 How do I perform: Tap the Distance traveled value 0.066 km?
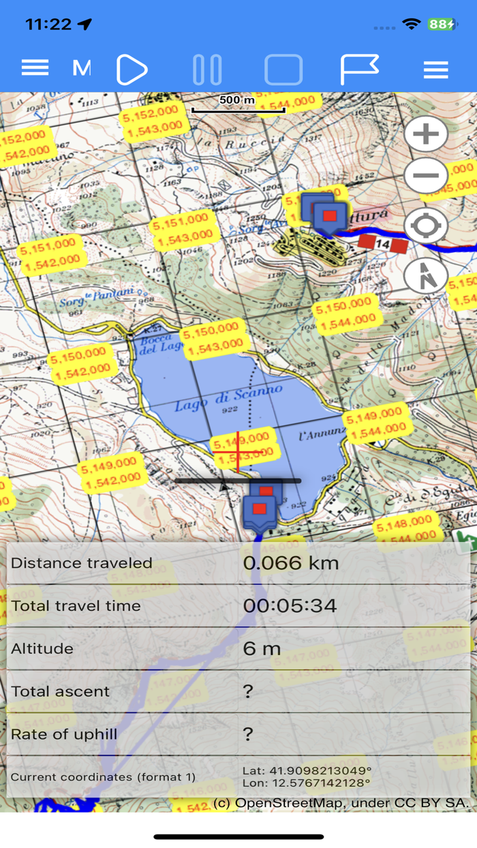291,563
